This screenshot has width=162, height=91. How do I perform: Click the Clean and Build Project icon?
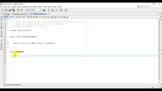click(x=52, y=10)
